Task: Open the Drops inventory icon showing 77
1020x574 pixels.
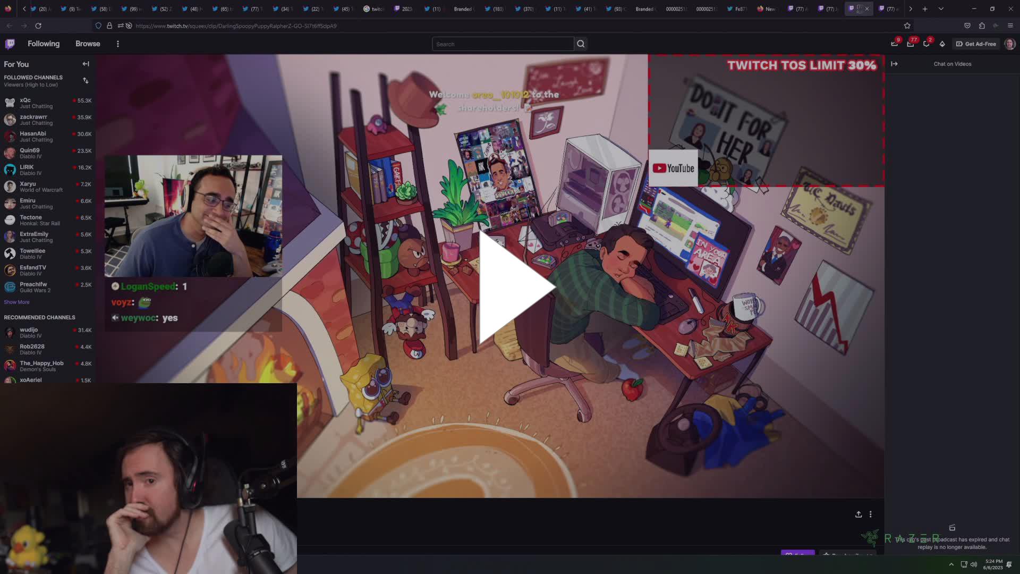Action: pyautogui.click(x=909, y=45)
